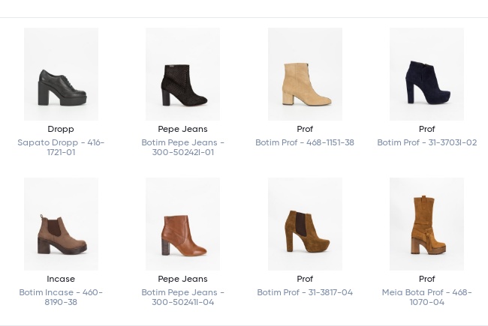Click the Pepe Jeans brand above 300-50242I-01
Viewport: 488px width, 326px height.
[x=182, y=129]
